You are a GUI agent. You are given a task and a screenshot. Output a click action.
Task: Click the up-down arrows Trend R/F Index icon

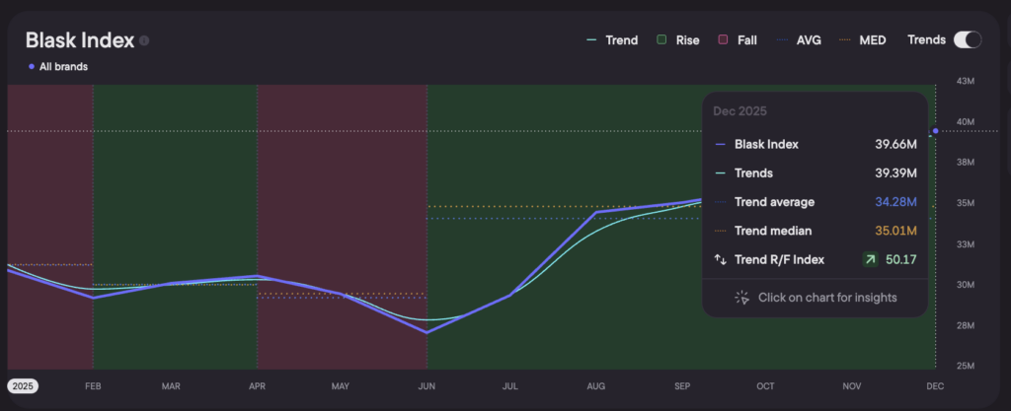720,260
